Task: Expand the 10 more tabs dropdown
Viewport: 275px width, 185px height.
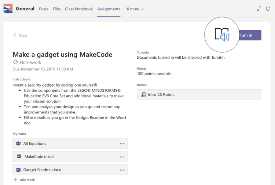Action: (134, 9)
